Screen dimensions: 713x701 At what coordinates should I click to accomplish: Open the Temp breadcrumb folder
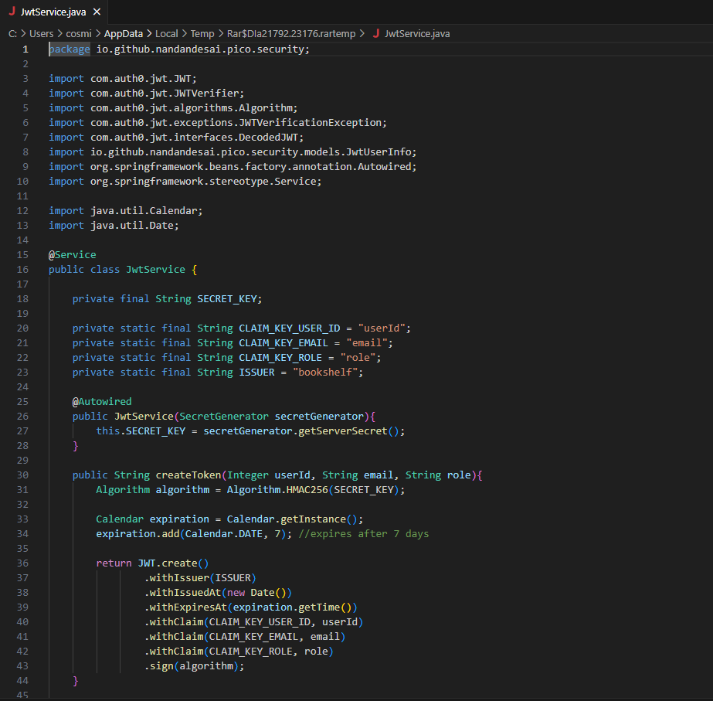[202, 34]
